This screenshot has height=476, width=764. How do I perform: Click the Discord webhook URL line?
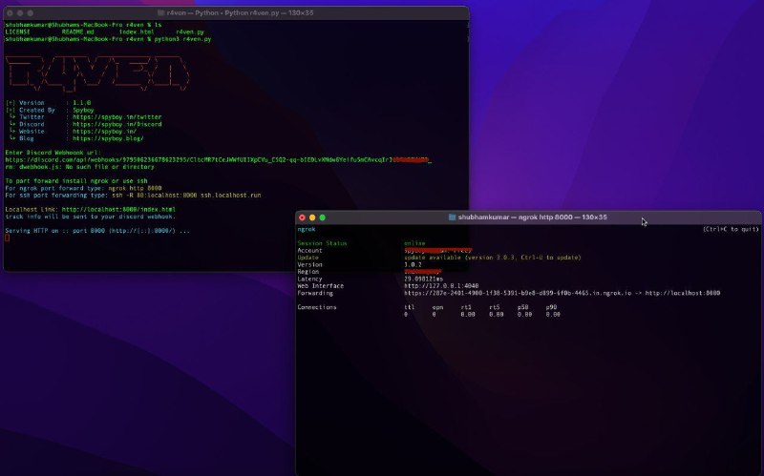(218, 160)
